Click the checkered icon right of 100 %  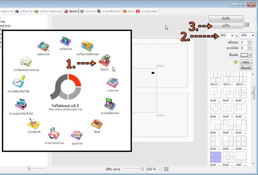pyautogui.click(x=160, y=169)
